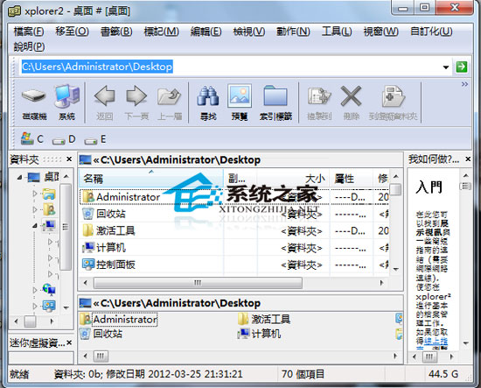
Task: Click upper pane horizontal scrollbar thumb
Action: click(x=198, y=283)
